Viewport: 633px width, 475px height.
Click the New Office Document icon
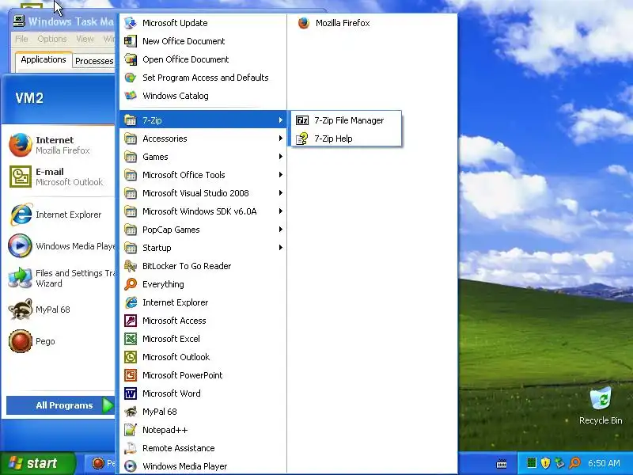coord(131,41)
